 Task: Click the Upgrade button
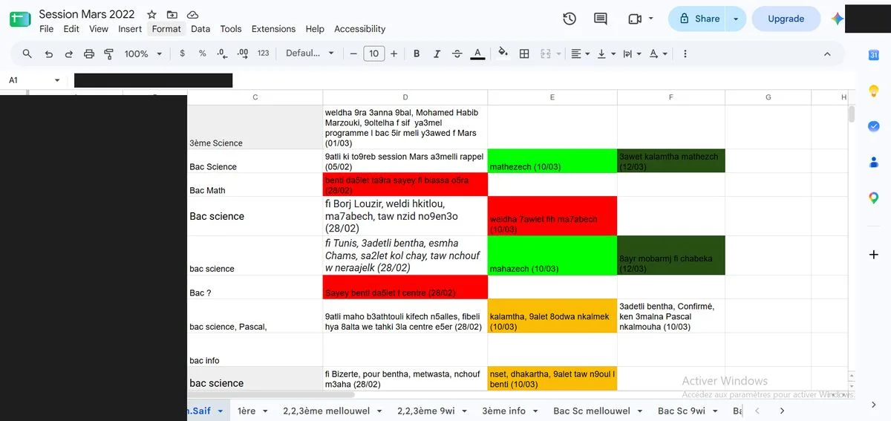(x=786, y=19)
